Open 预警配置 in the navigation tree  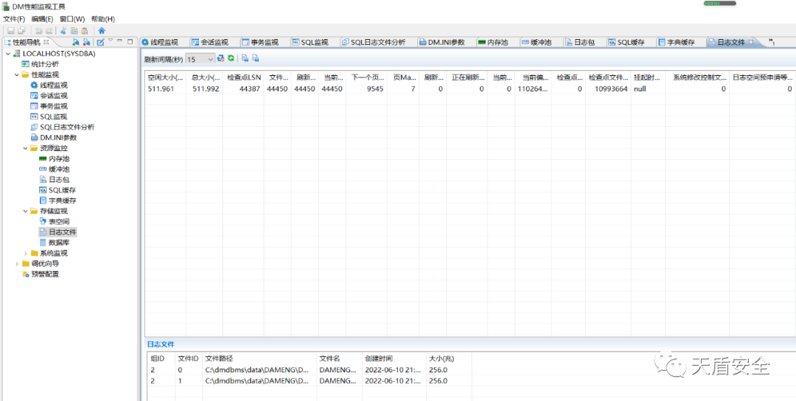click(x=44, y=274)
